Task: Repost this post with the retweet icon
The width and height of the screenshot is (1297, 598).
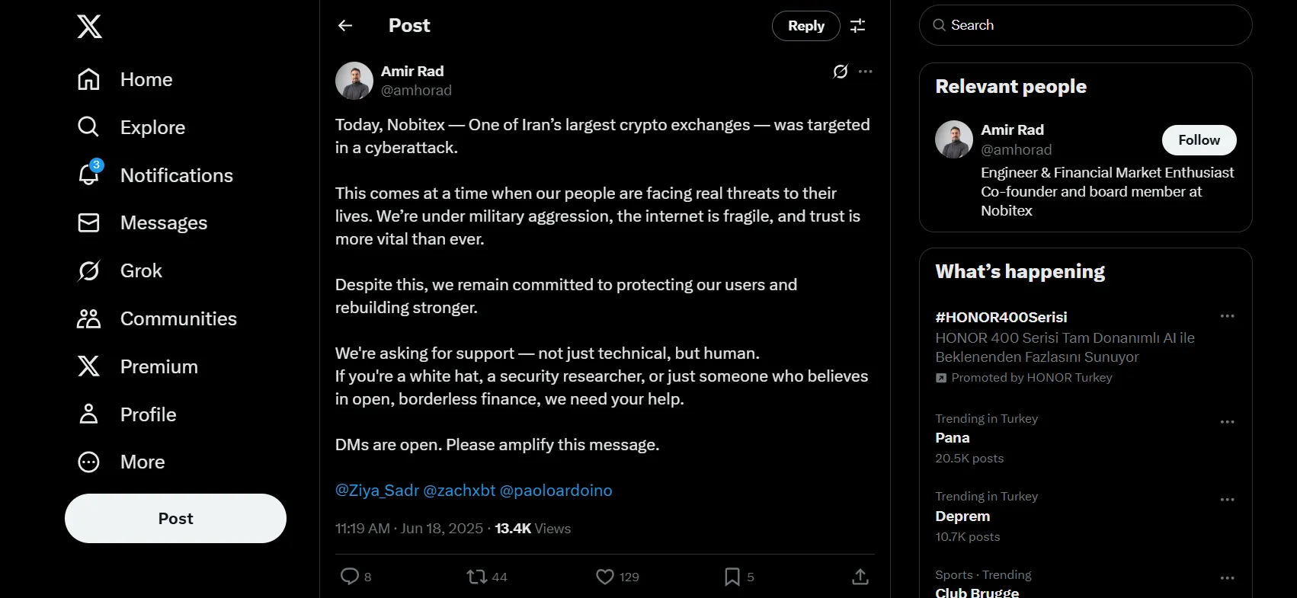Action: point(477,577)
